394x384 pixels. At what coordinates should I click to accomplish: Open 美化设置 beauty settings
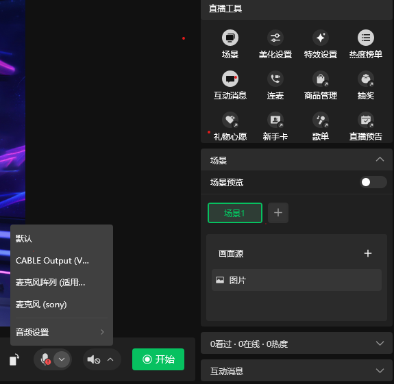pyautogui.click(x=275, y=38)
